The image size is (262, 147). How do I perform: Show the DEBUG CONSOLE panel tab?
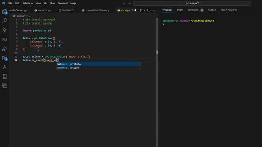229,10
